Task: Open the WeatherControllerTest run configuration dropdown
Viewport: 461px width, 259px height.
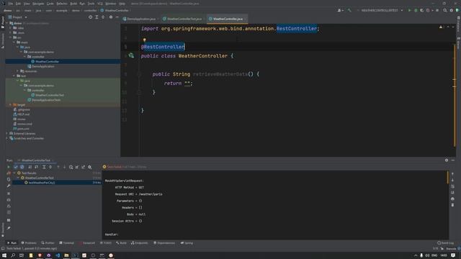Action: click(x=382, y=10)
